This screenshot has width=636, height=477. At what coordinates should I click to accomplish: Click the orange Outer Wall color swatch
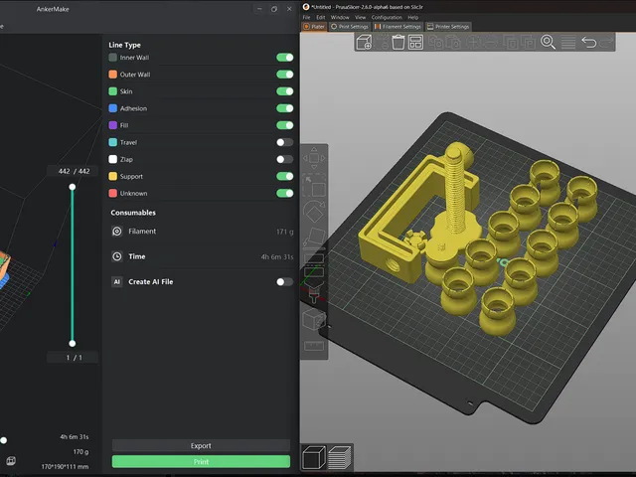pos(112,75)
